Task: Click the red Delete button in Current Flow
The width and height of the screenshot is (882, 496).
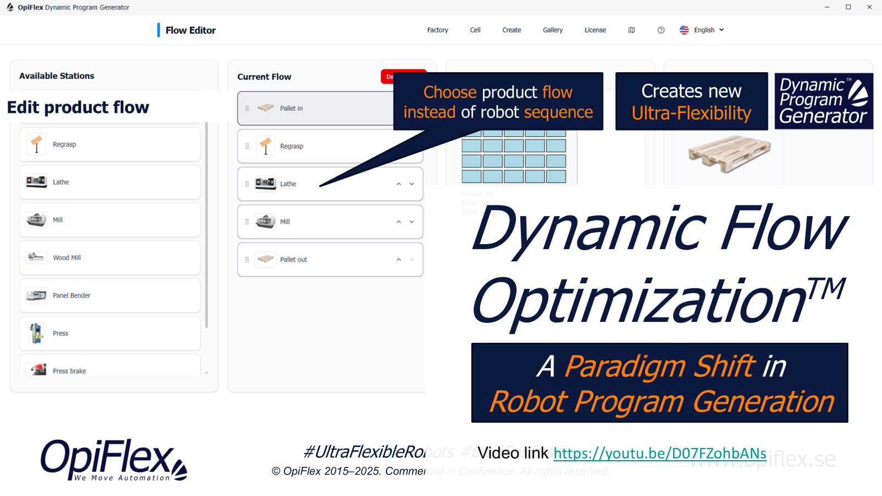Action: click(388, 77)
